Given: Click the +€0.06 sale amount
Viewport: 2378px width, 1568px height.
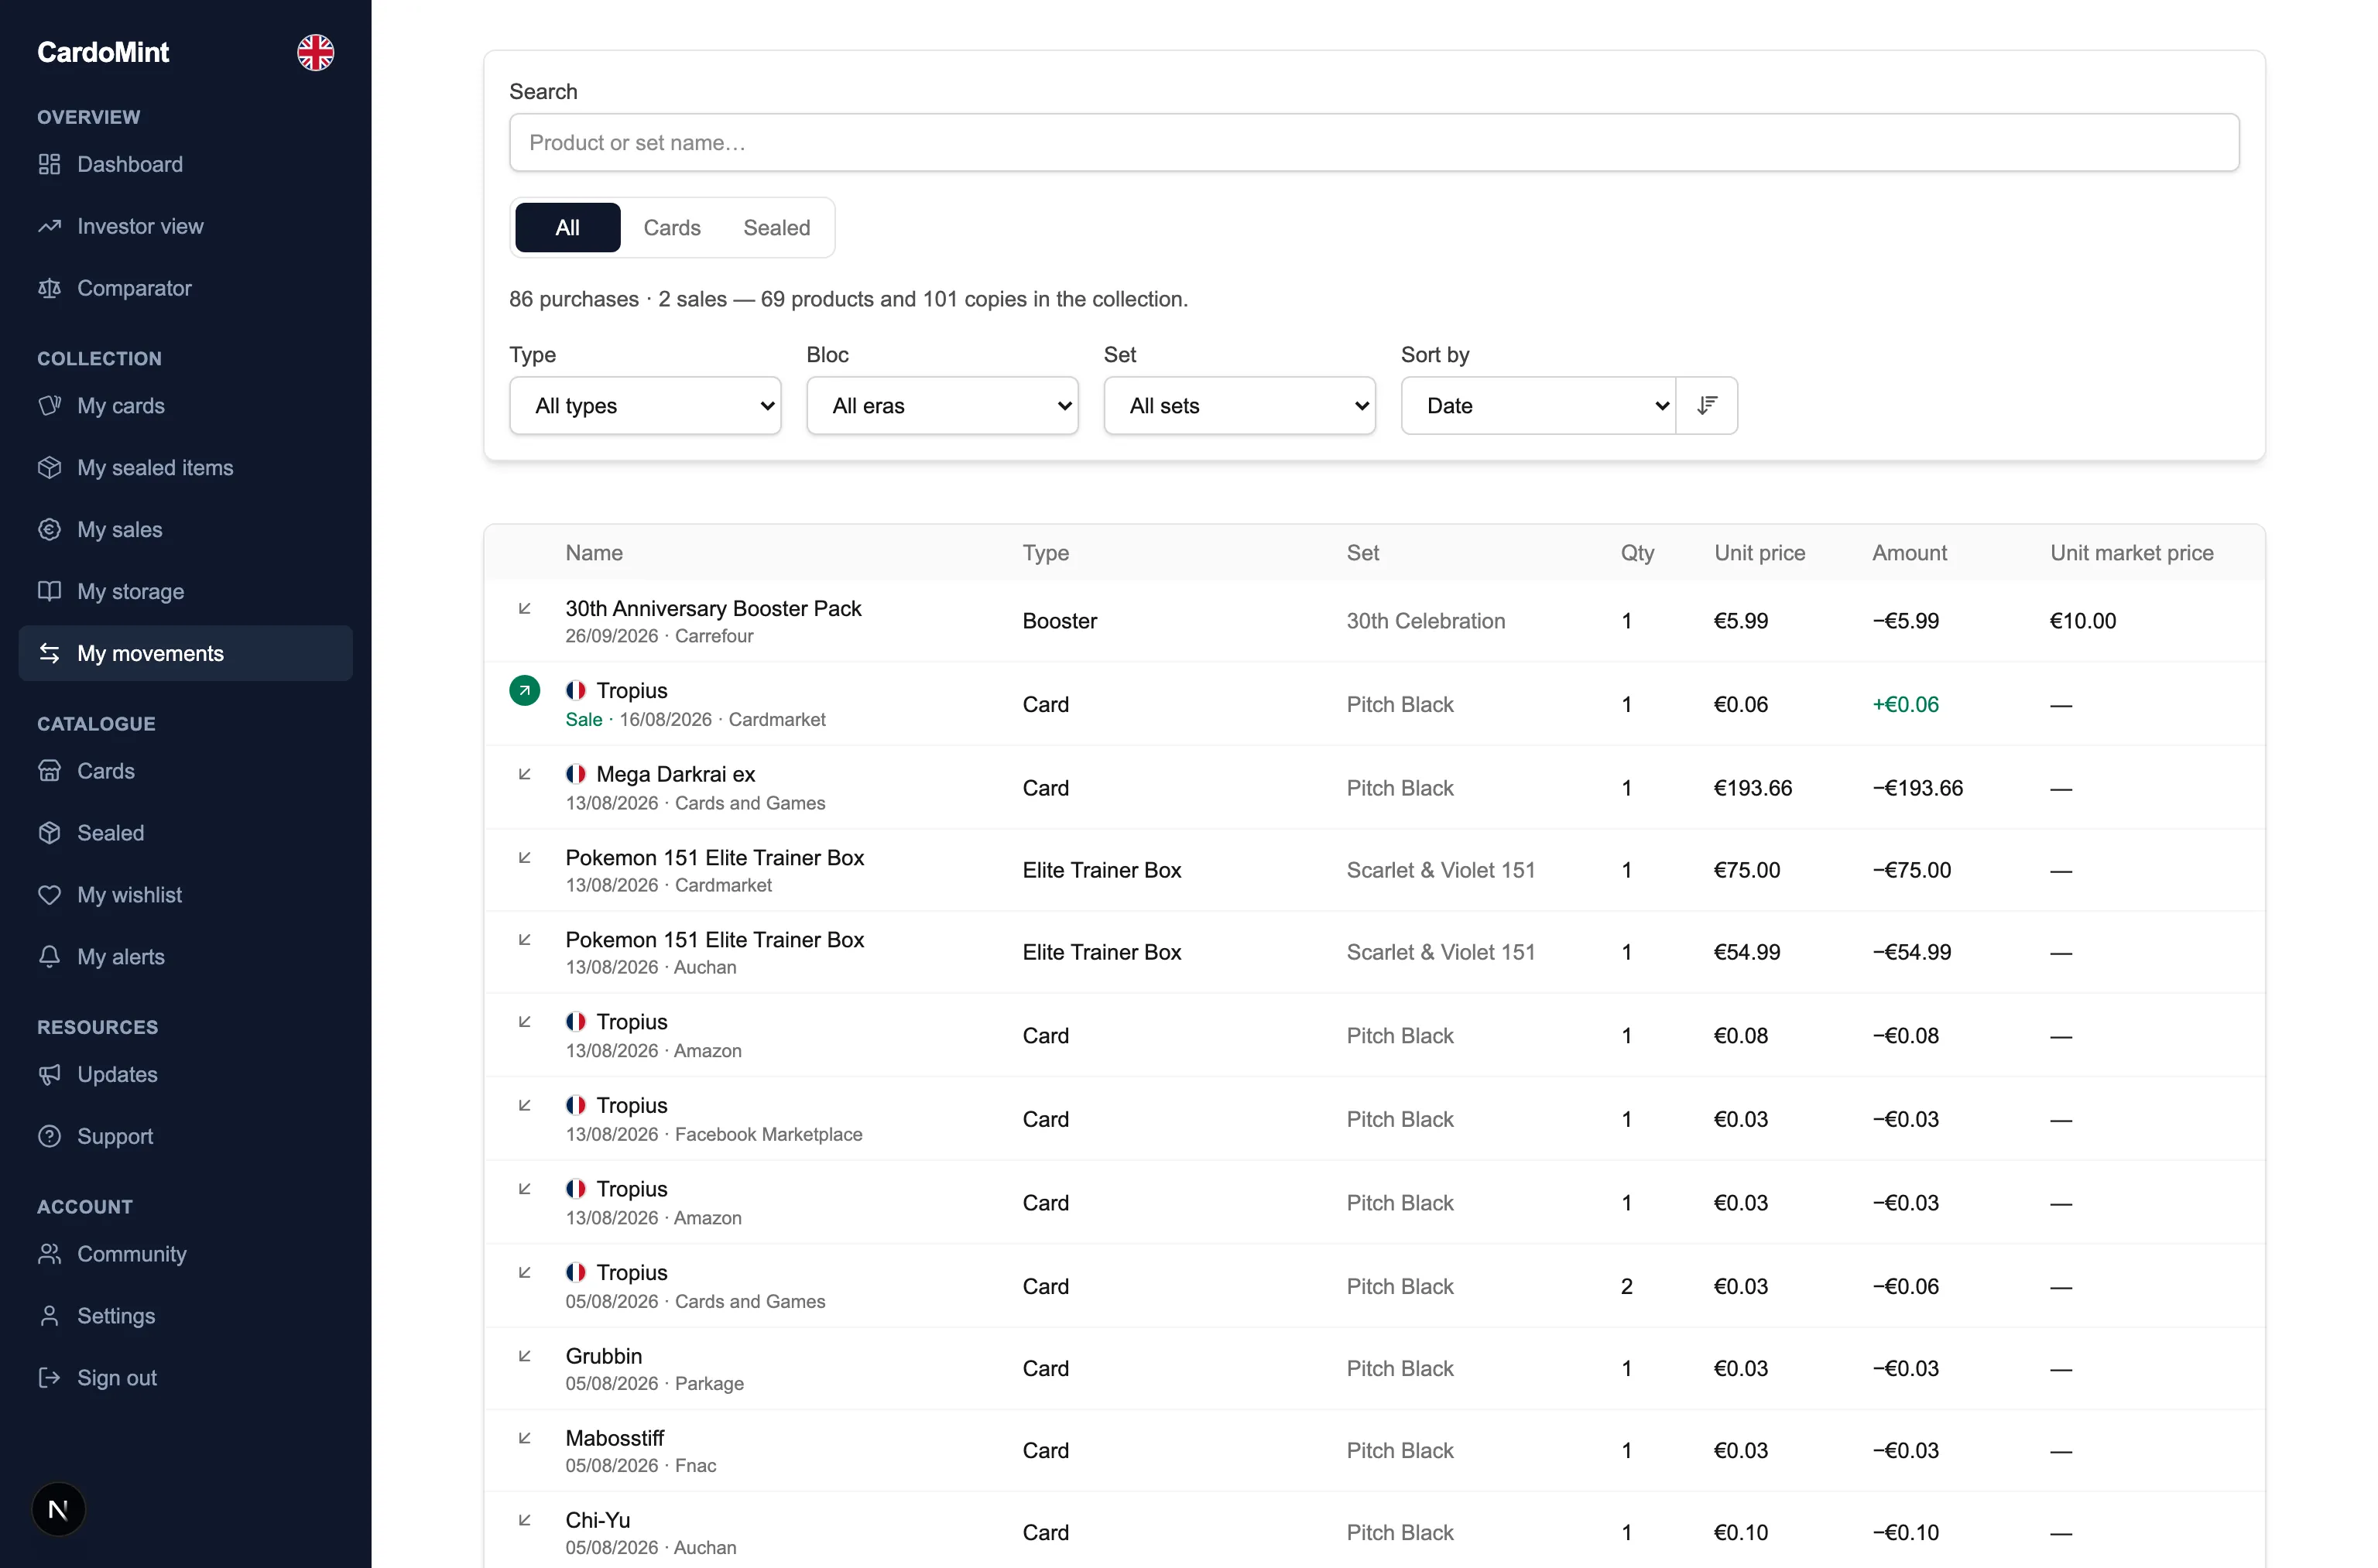Looking at the screenshot, I should (x=1905, y=704).
